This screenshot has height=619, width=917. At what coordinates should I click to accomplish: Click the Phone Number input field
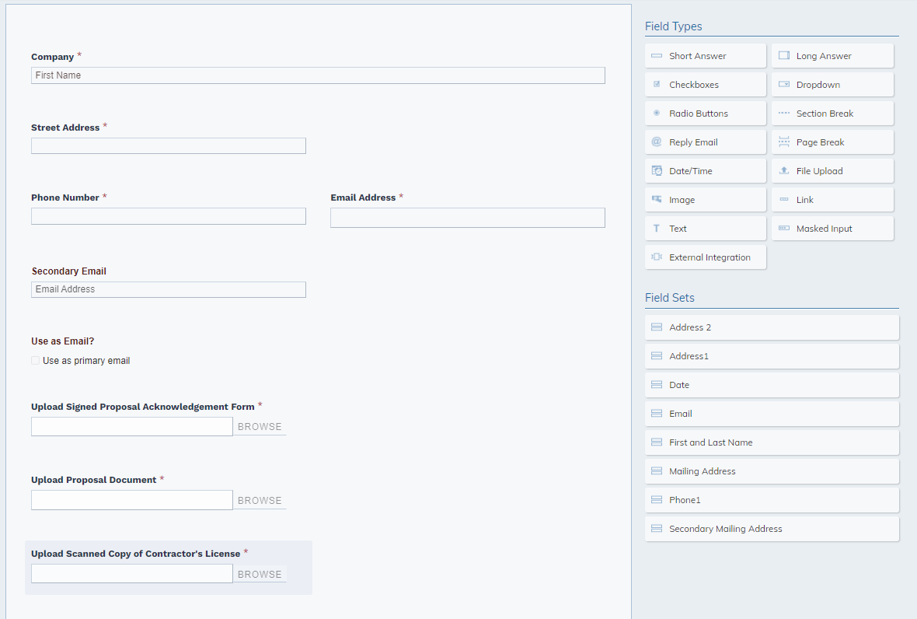[169, 216]
